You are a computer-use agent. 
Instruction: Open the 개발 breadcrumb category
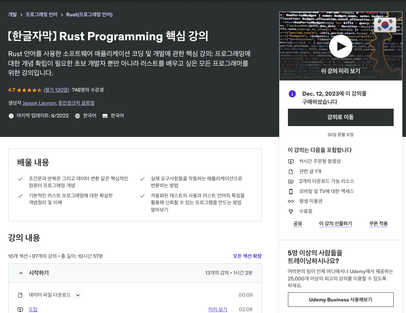click(x=12, y=14)
